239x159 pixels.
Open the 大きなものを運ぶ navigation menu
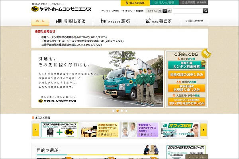click(x=115, y=21)
